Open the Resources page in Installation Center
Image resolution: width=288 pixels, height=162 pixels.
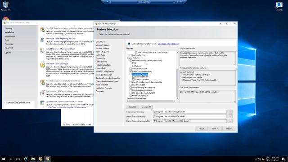coord(9,44)
